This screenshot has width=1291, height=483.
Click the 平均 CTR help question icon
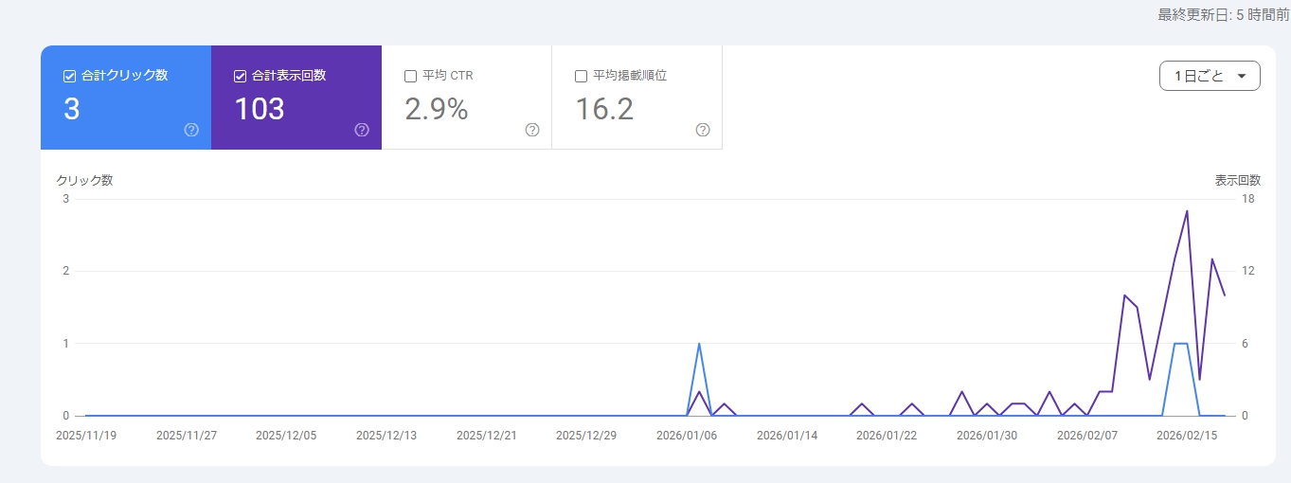tap(532, 130)
